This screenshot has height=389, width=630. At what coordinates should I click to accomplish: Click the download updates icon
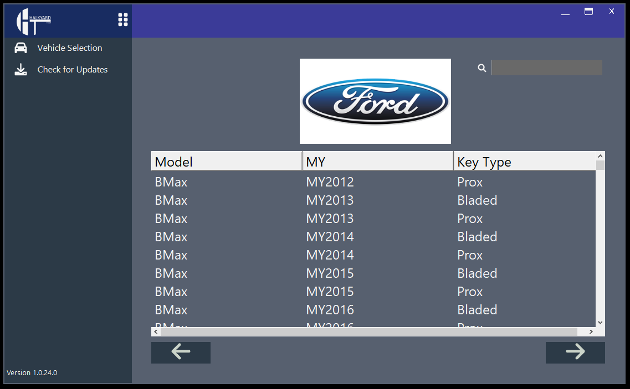(x=21, y=70)
